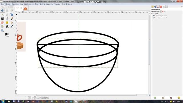The width and height of the screenshot is (183, 103).
Task: Open the Вид menu
Action: pos(22,4)
